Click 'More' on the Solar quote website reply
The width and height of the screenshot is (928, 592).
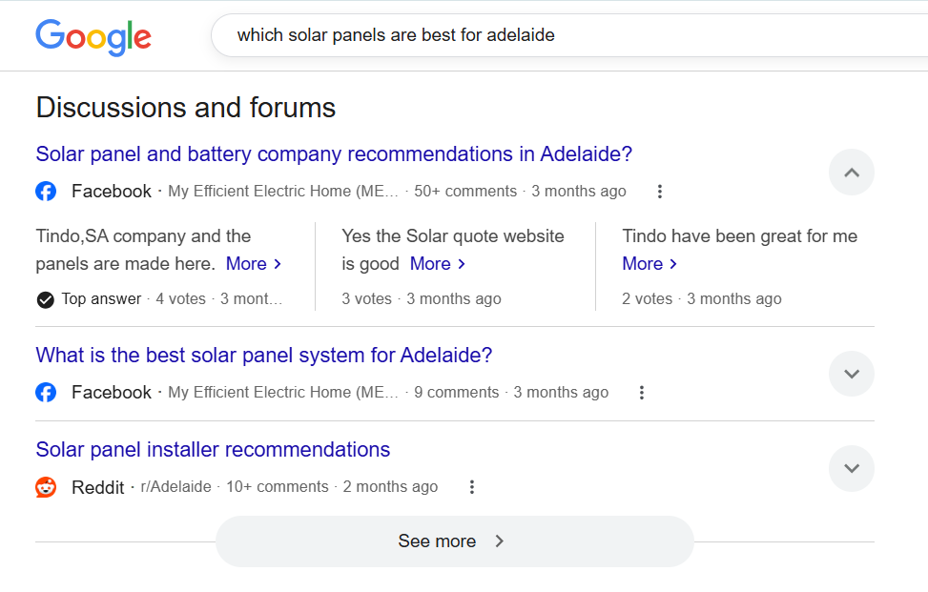point(430,263)
